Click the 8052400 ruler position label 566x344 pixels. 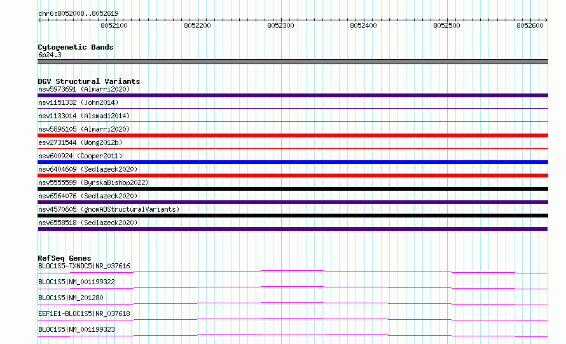pyautogui.click(x=363, y=25)
